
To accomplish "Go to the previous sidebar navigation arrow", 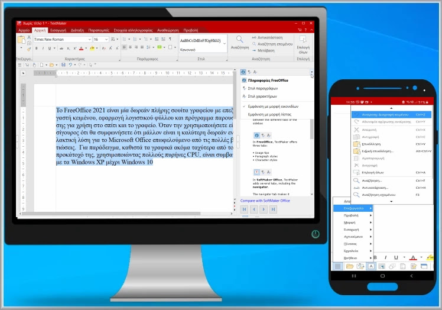I will (254, 209).
